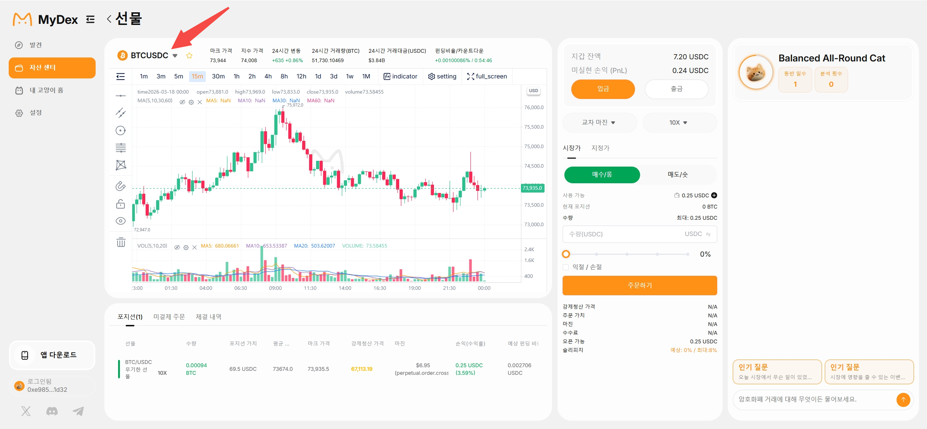The width and height of the screenshot is (927, 429).
Task: Toggle MA indicator visibility eye icon
Action: pyautogui.click(x=182, y=102)
